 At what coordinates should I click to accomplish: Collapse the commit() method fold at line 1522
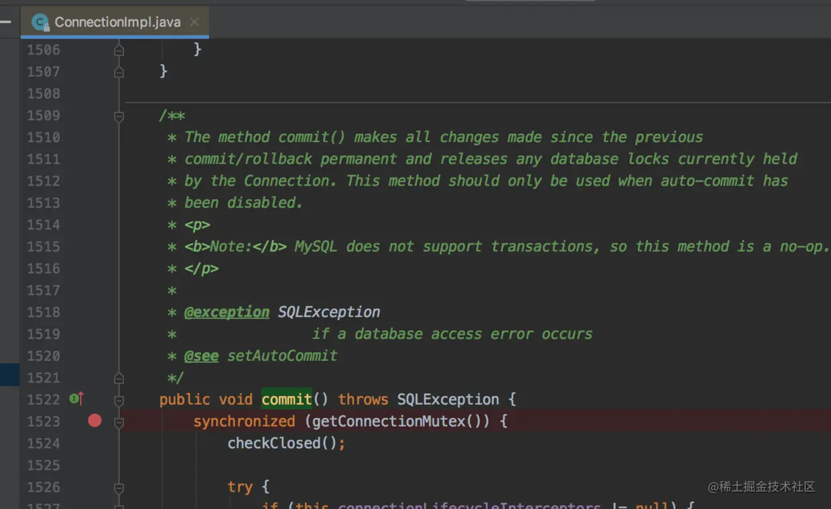118,399
